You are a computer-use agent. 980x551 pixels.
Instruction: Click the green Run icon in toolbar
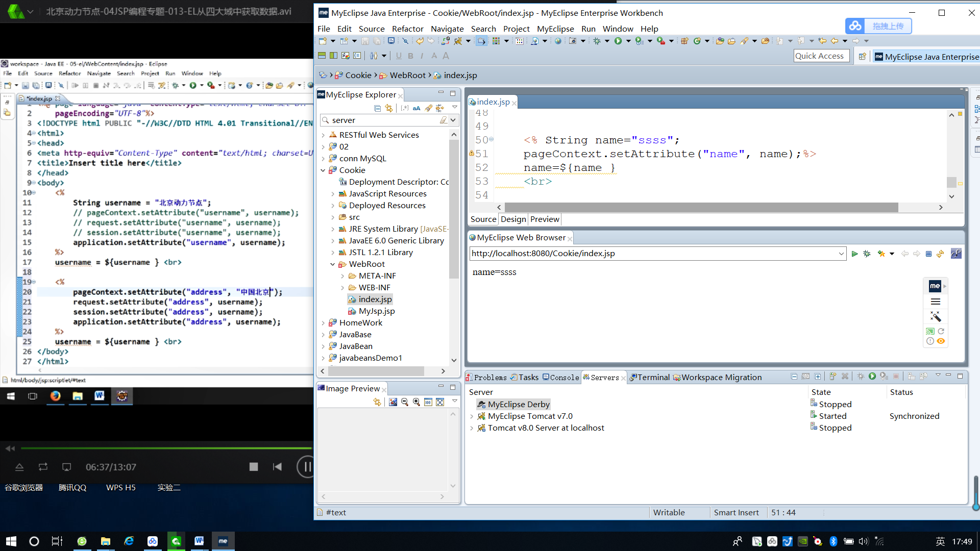pos(618,41)
